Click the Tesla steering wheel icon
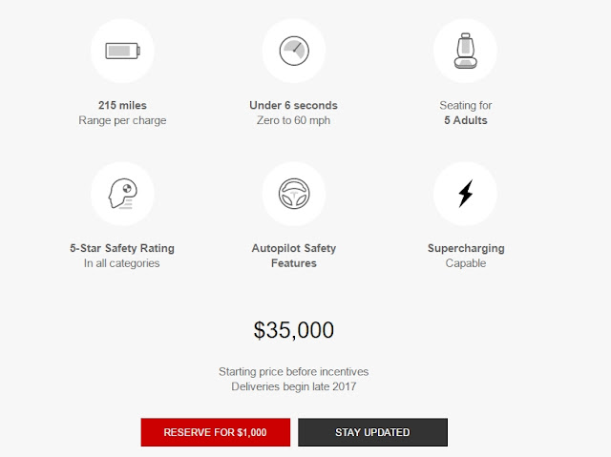The width and height of the screenshot is (611, 457). pos(294,194)
